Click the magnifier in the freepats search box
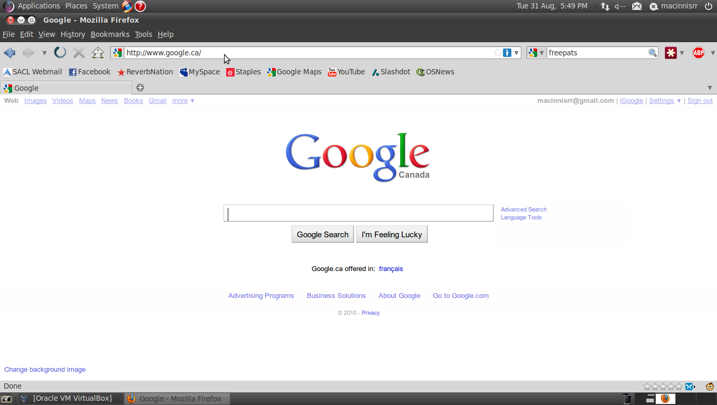 (x=653, y=53)
